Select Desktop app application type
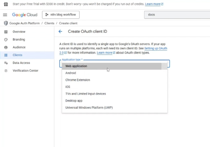This screenshot has width=210, height=147. tap(115, 101)
